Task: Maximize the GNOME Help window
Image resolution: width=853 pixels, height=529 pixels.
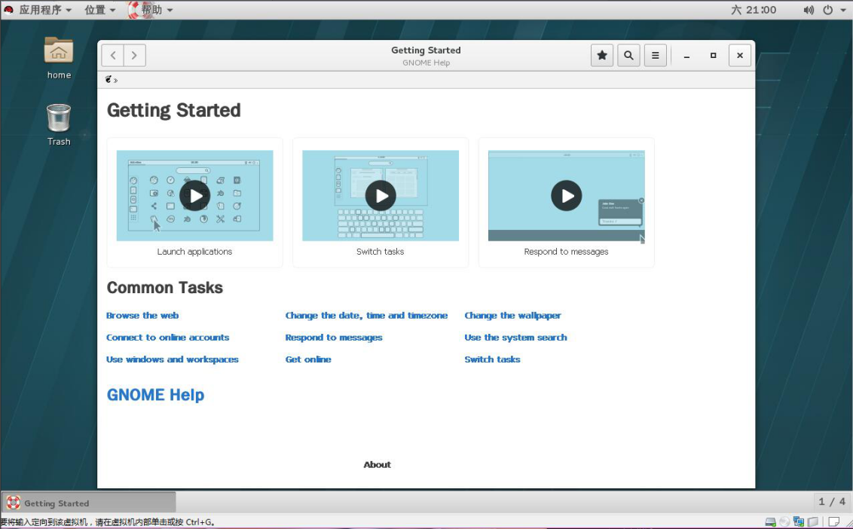Action: click(713, 56)
